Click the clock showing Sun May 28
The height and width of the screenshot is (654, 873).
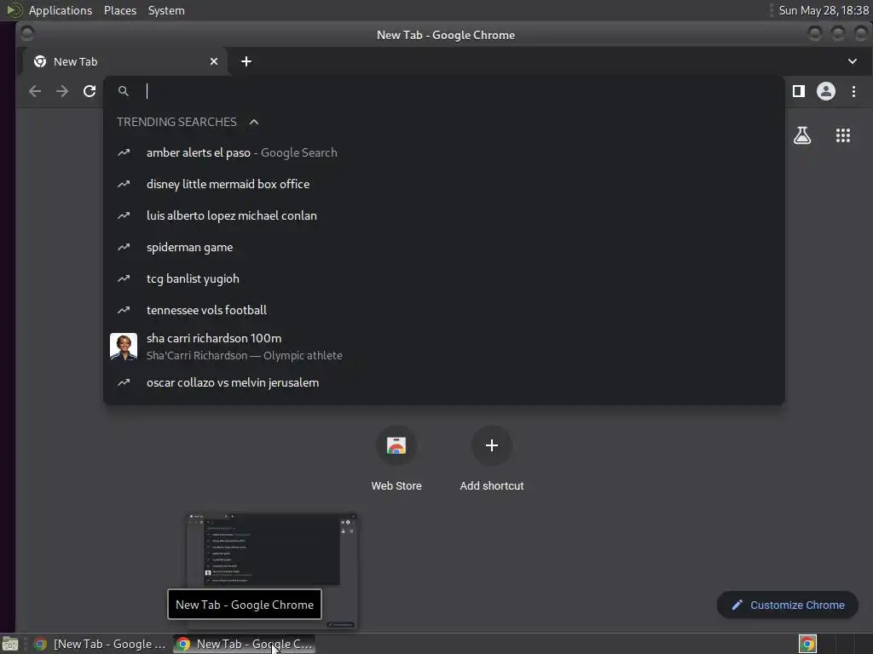(824, 10)
